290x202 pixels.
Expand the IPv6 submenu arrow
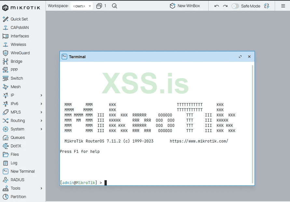pyautogui.click(x=41, y=104)
